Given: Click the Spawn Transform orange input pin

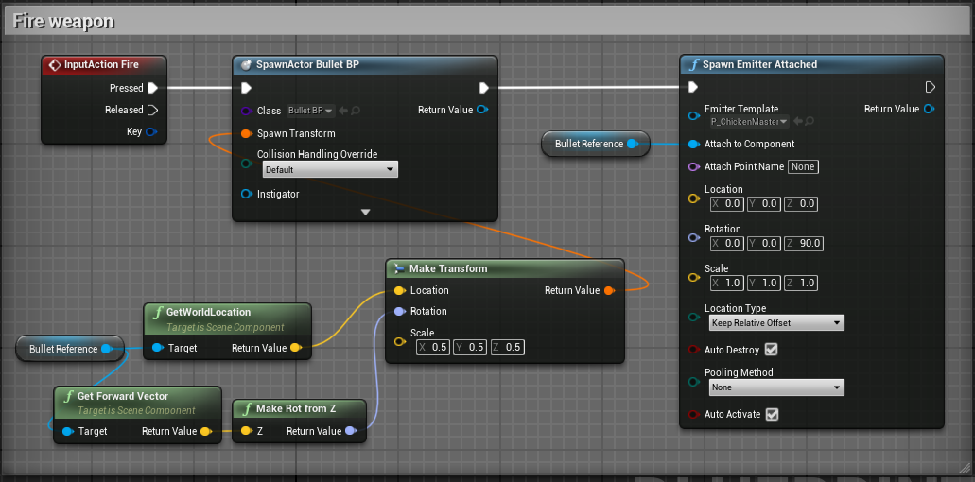Looking at the screenshot, I should 246,133.
